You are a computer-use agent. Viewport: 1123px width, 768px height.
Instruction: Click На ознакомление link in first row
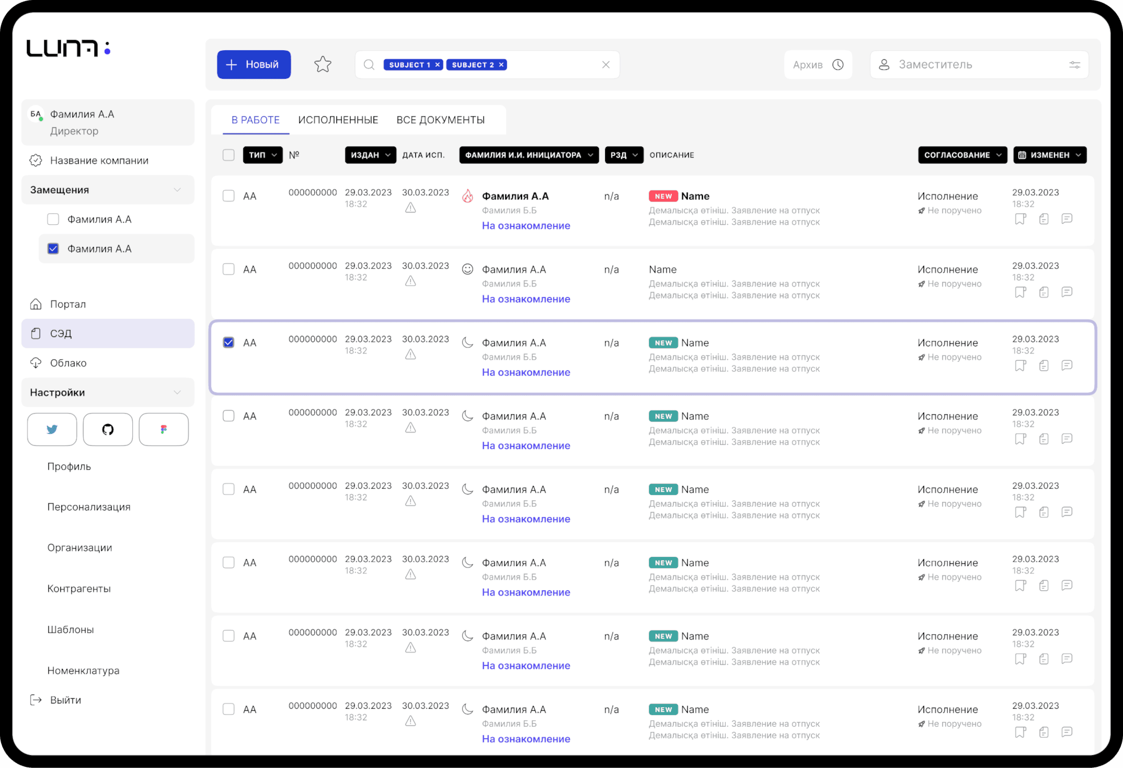pos(526,226)
